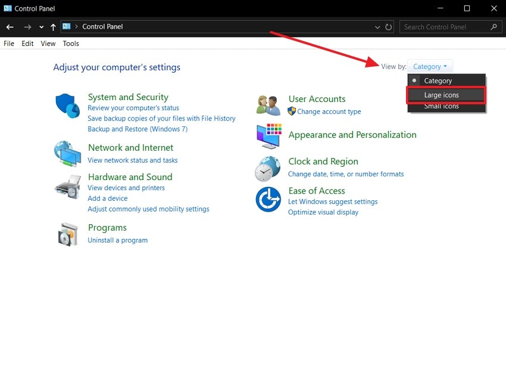Click the Search Control Panel field
The height and width of the screenshot is (385, 506).
(x=451, y=27)
